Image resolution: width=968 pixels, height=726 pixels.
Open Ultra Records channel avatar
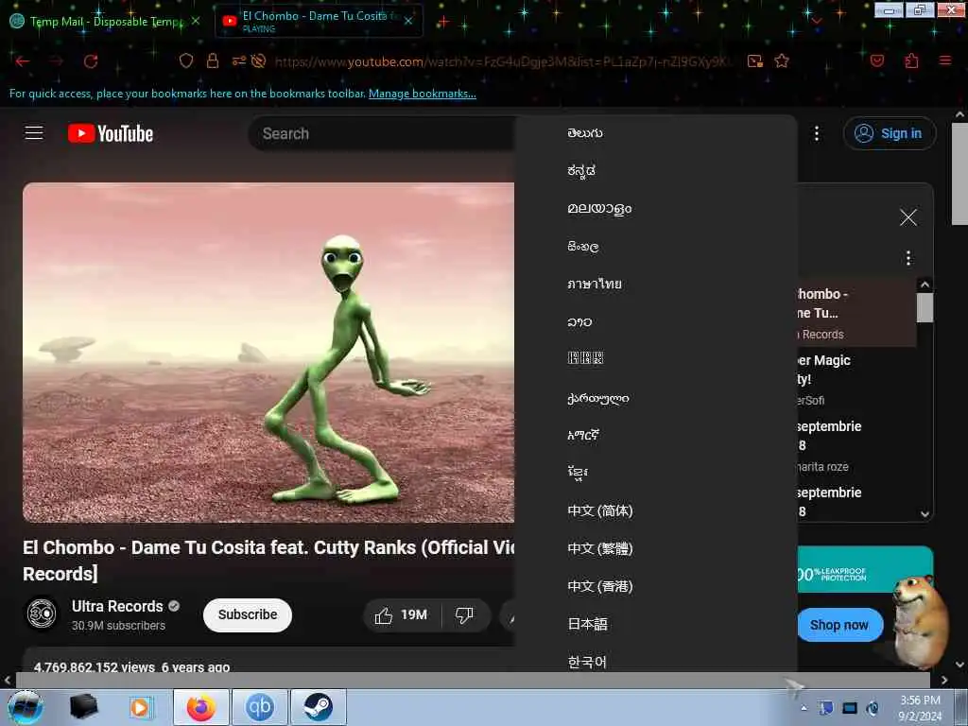point(42,614)
